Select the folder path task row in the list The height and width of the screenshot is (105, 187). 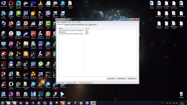click(x=74, y=34)
